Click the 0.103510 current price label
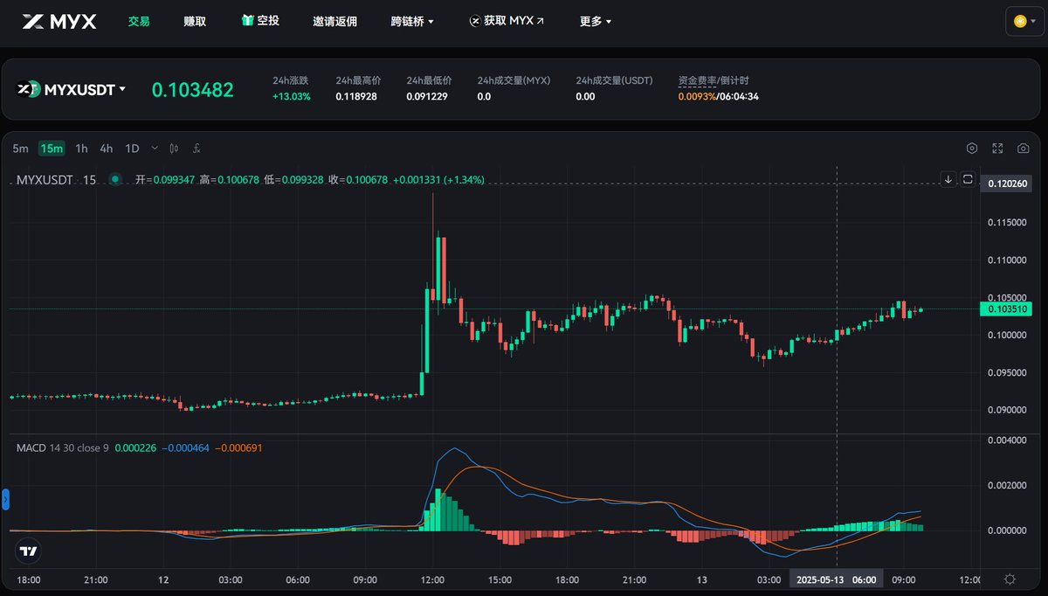The width and height of the screenshot is (1048, 596). tap(1007, 309)
